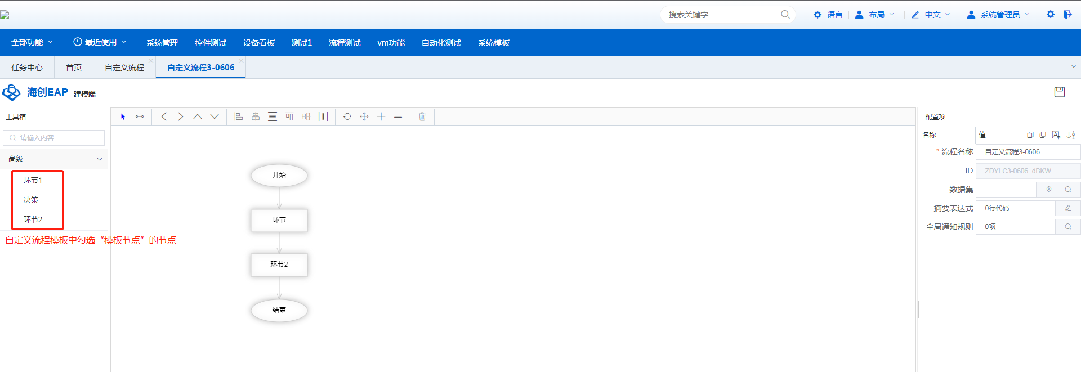This screenshot has width=1081, height=372.
Task: Collapse the 高级 toolbox section
Action: (100, 159)
